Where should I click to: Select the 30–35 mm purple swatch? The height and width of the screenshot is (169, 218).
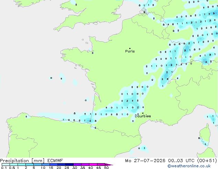pyautogui.click(x=77, y=165)
